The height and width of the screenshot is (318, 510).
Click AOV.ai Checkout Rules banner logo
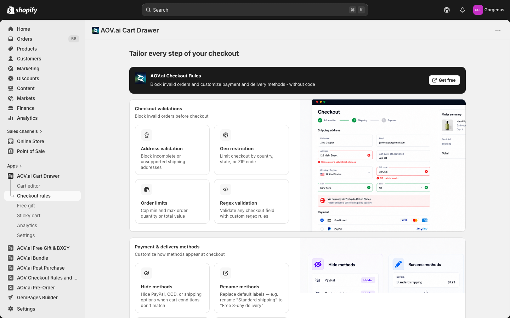coord(141,78)
